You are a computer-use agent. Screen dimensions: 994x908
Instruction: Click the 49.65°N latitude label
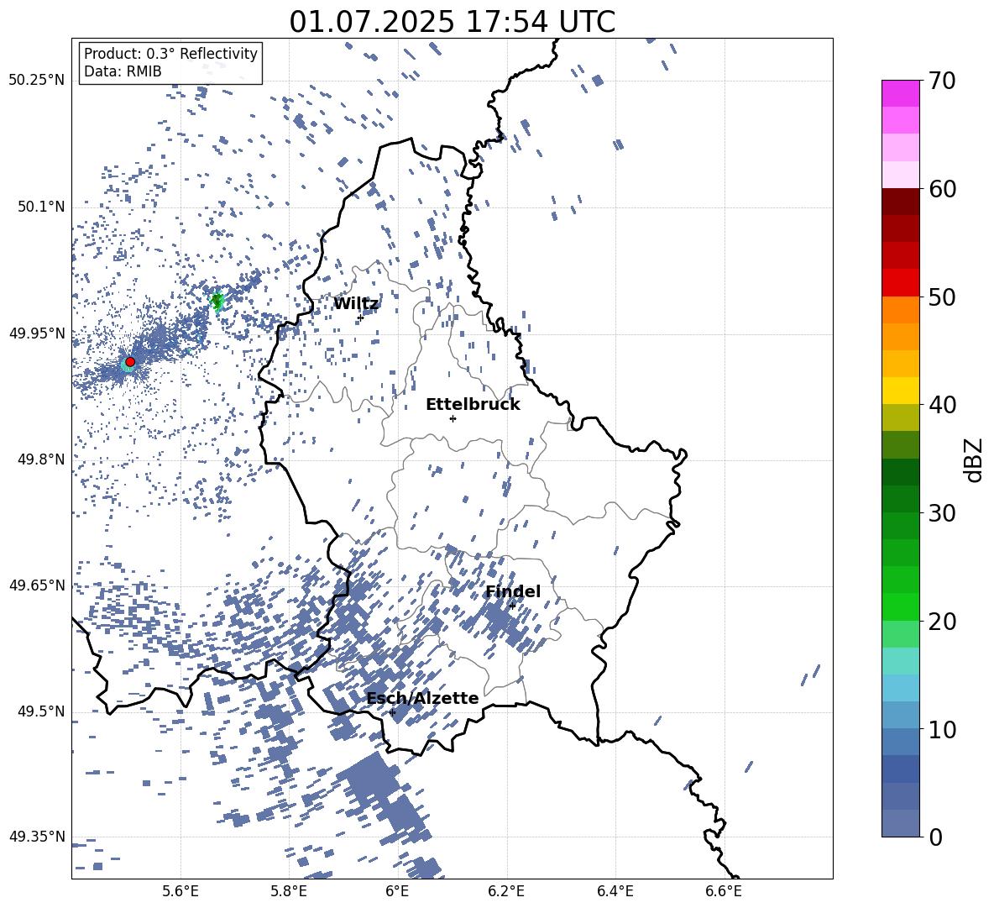[37, 585]
